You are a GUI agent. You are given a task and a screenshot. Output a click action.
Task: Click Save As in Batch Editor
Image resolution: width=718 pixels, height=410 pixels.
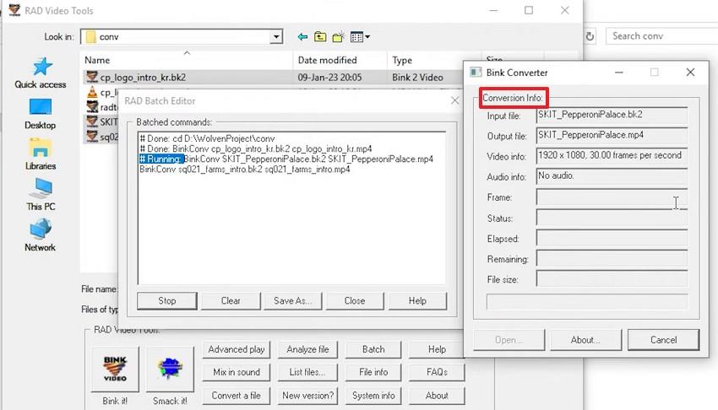click(292, 301)
